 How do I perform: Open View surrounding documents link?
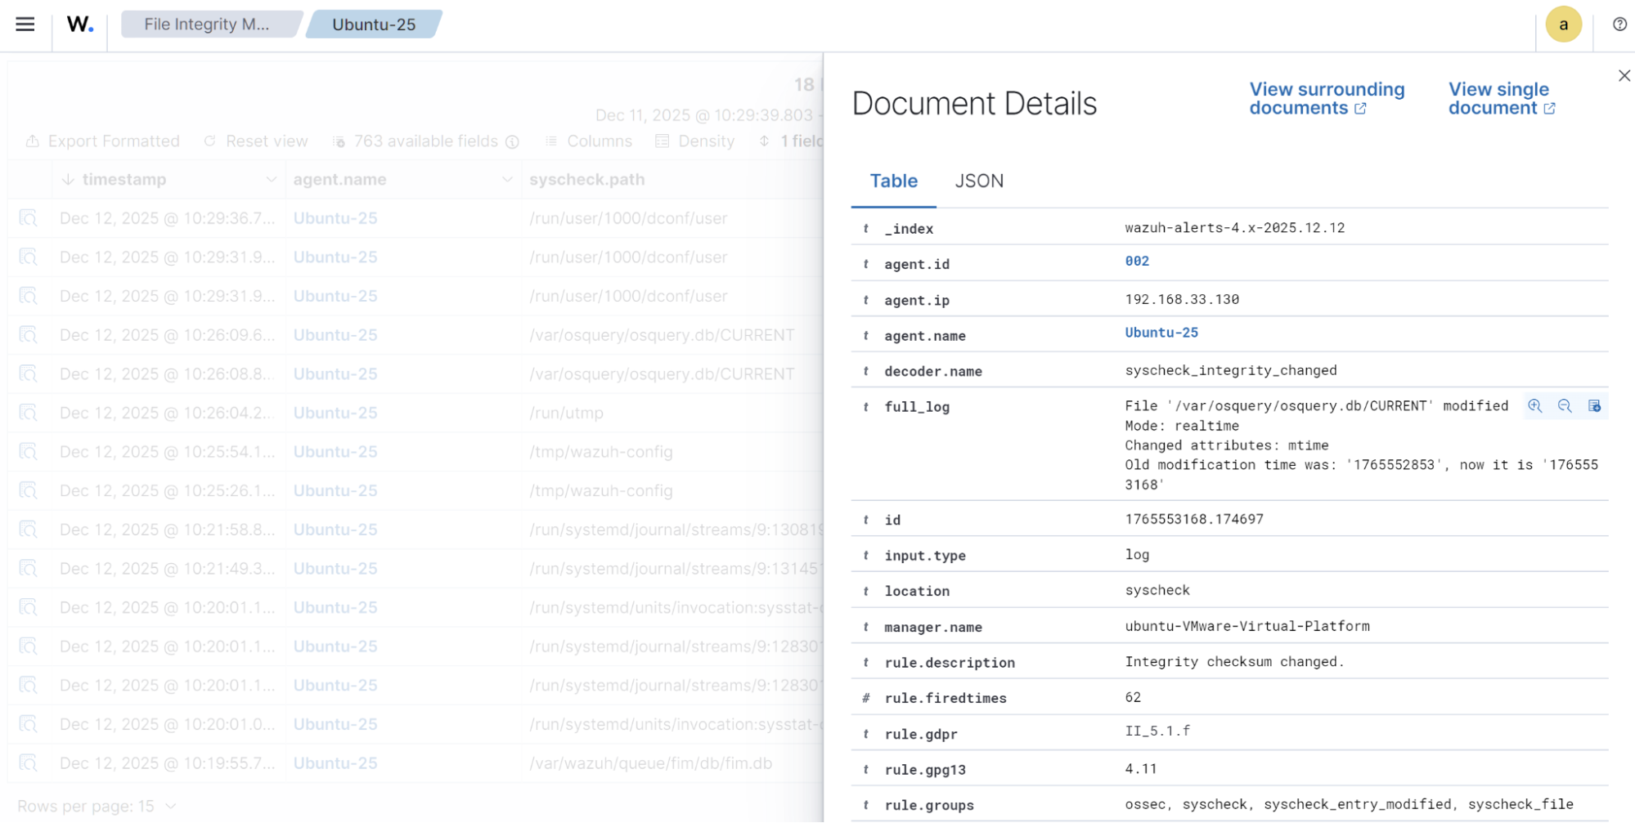pyautogui.click(x=1326, y=99)
